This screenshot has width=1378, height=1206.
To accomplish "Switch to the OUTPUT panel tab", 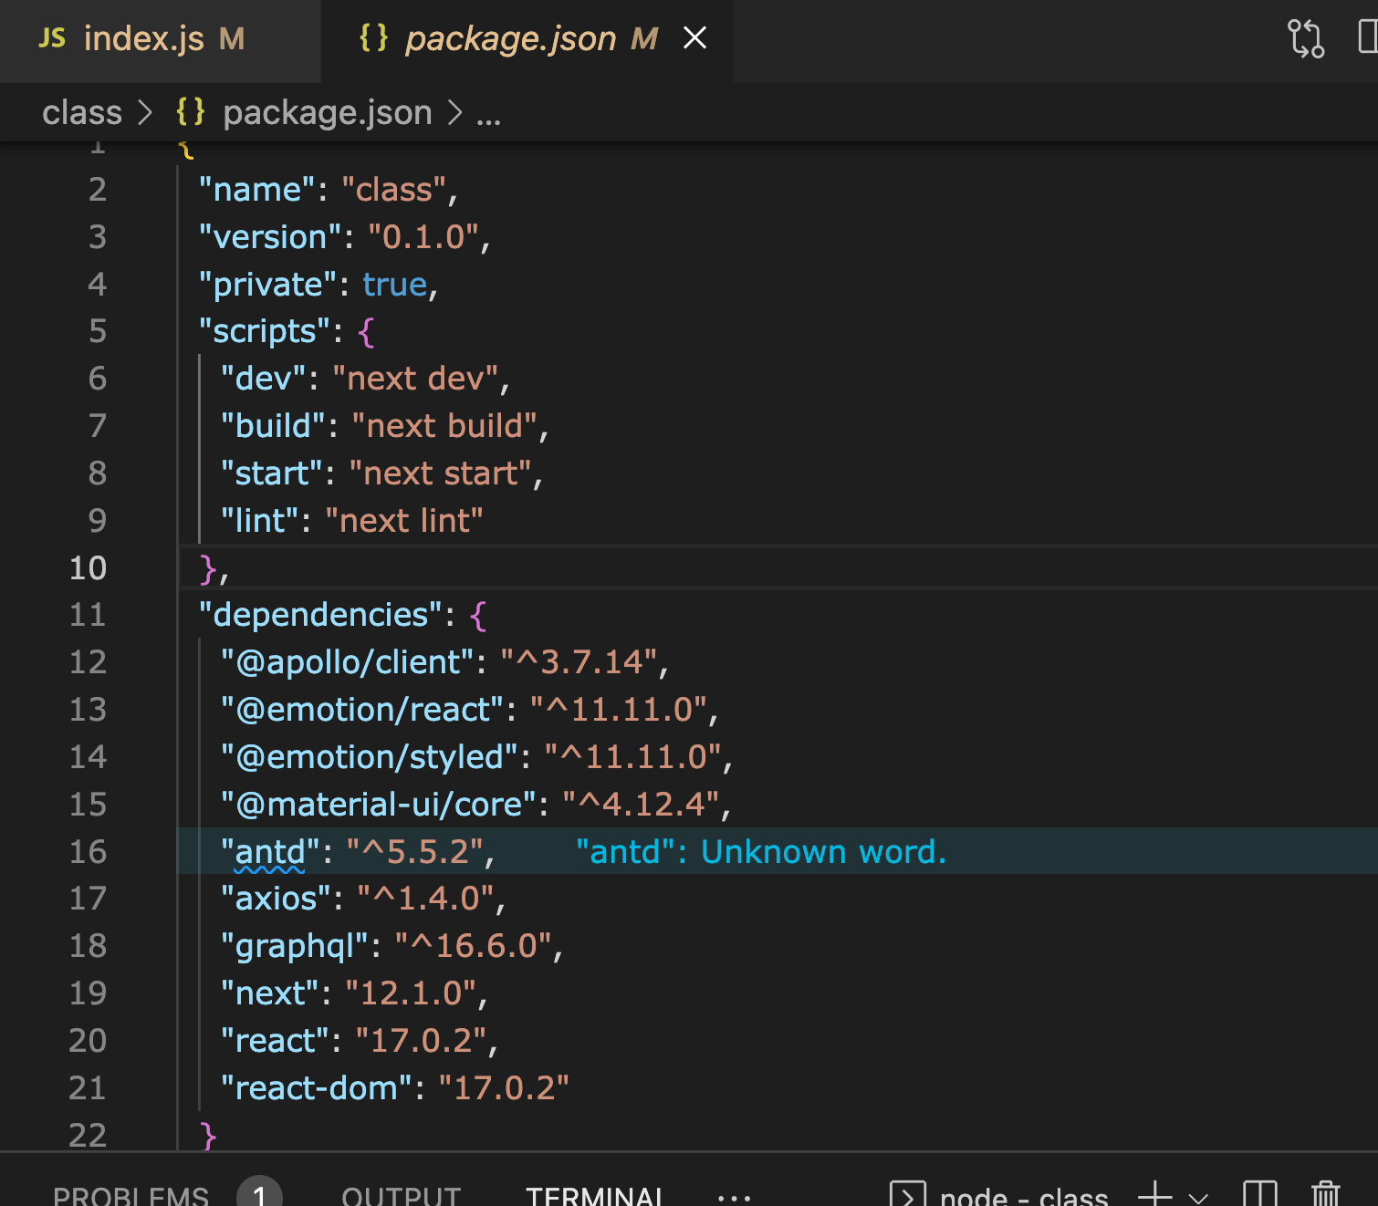I will [401, 1196].
